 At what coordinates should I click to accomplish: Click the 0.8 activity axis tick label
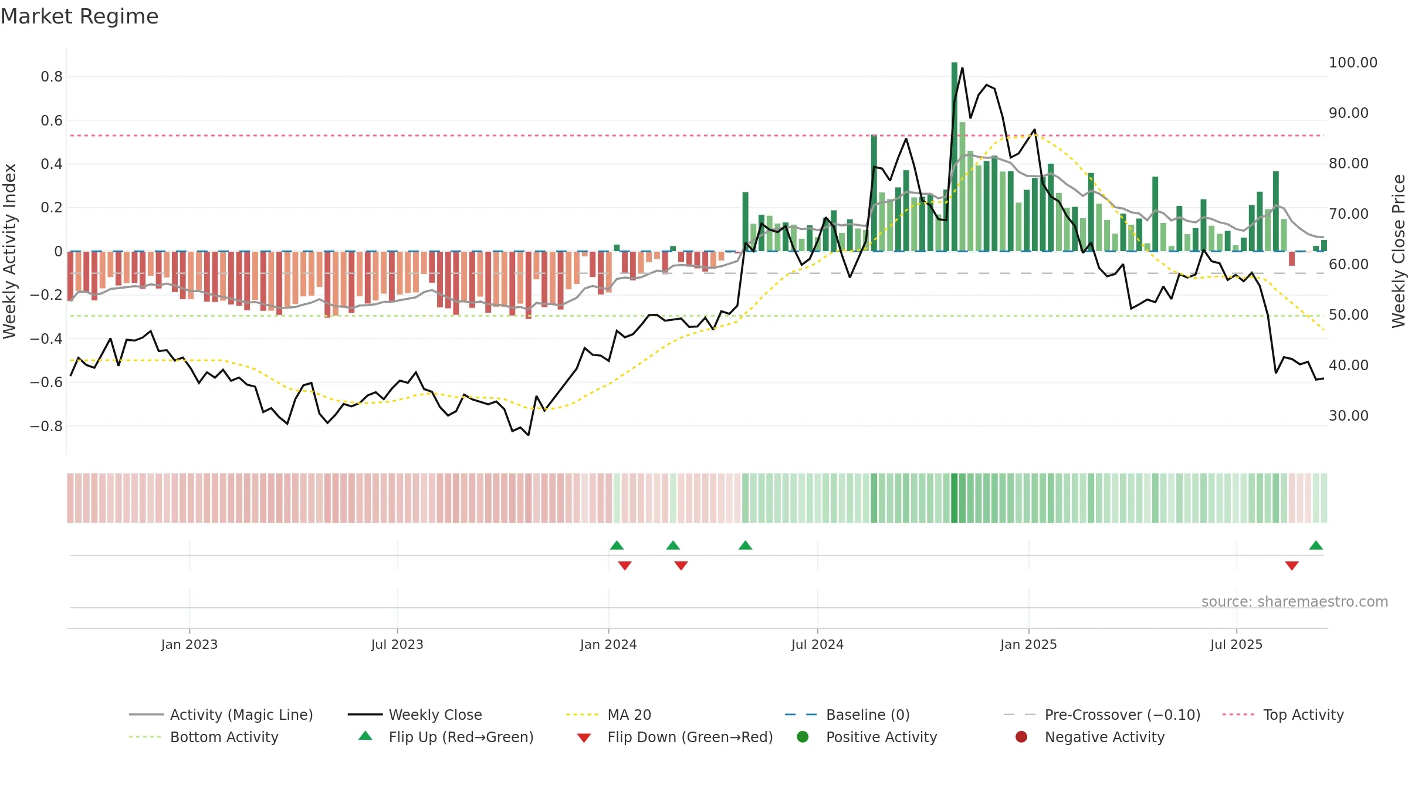click(x=52, y=77)
